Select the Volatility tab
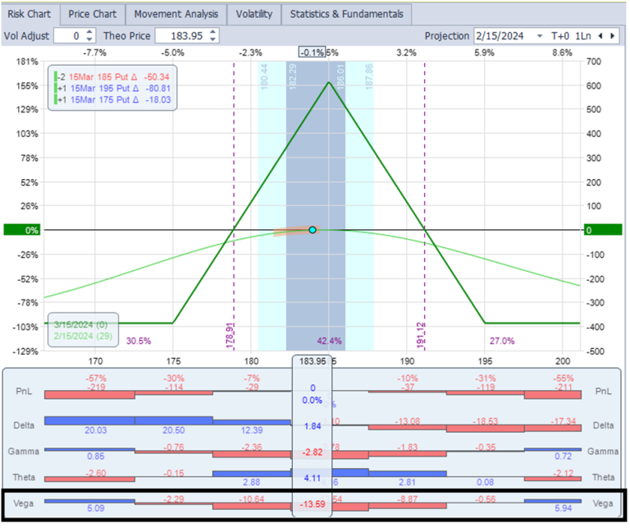 click(253, 14)
